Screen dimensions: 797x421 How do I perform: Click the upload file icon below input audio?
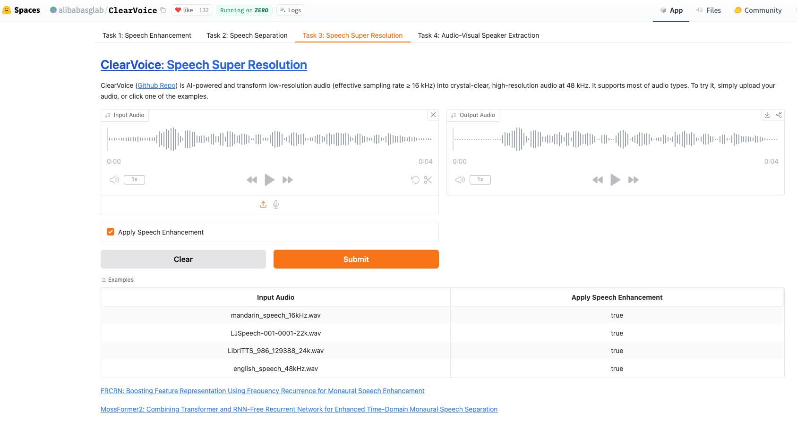pyautogui.click(x=263, y=204)
